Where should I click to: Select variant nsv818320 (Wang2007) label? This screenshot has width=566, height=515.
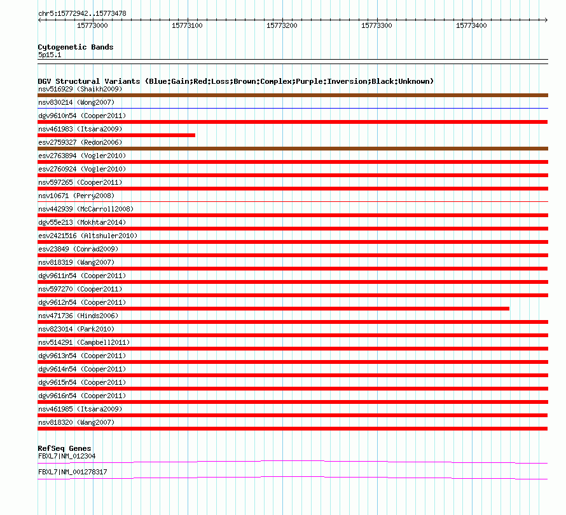pos(76,422)
